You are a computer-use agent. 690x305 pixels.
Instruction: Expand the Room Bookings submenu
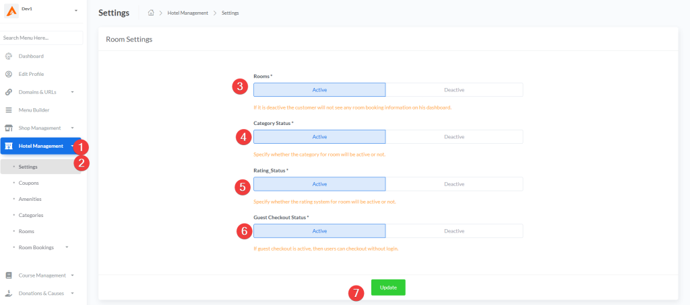pos(67,247)
